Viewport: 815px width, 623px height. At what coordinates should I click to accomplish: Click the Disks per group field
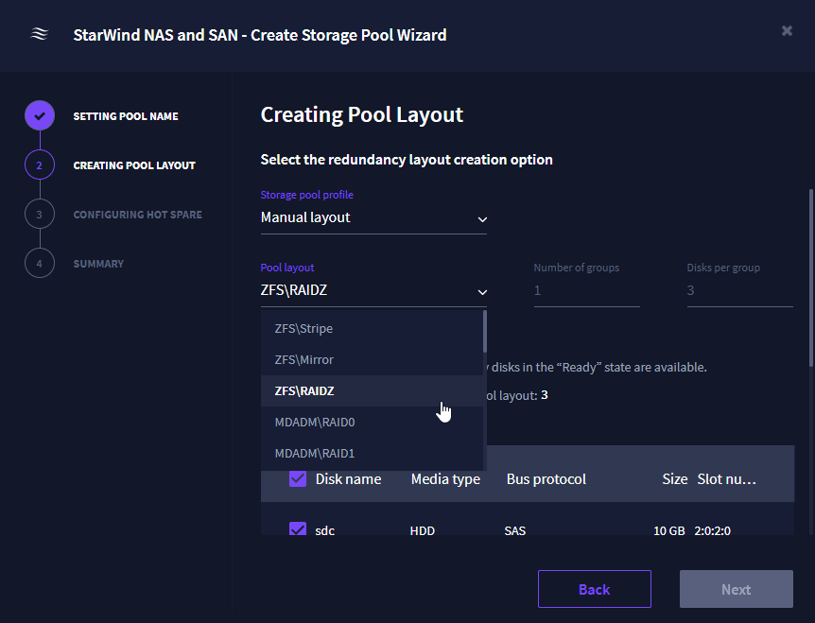(x=739, y=290)
